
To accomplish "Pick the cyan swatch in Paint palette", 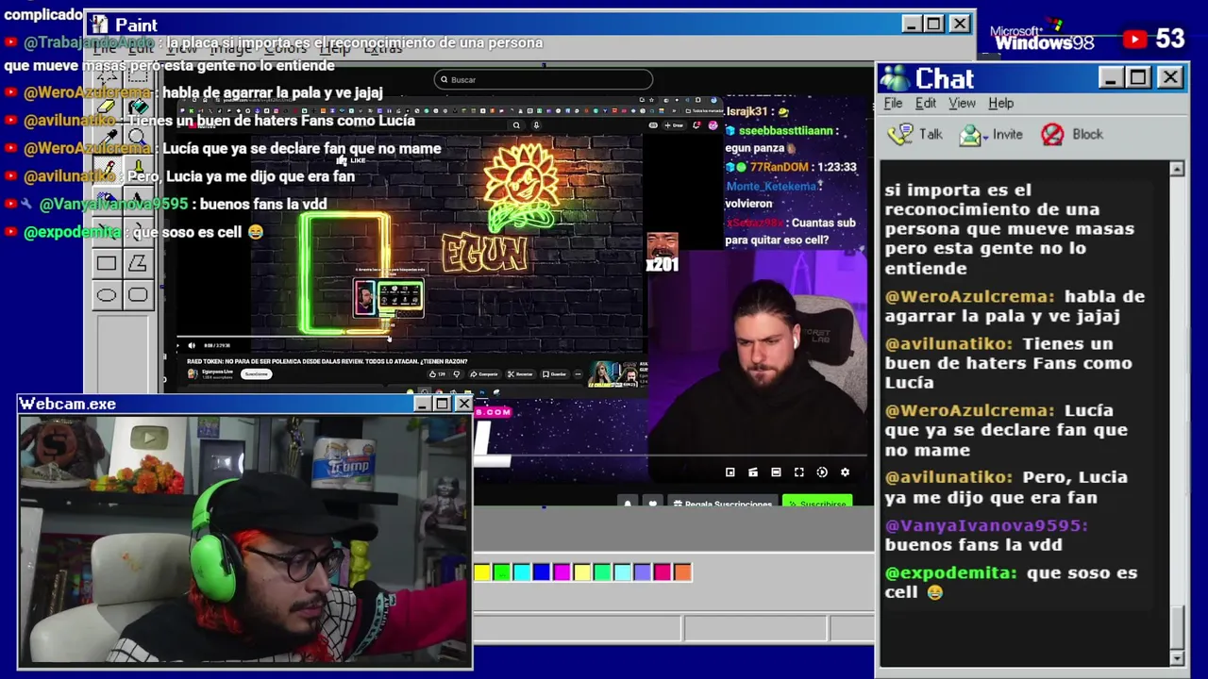I will pos(522,571).
